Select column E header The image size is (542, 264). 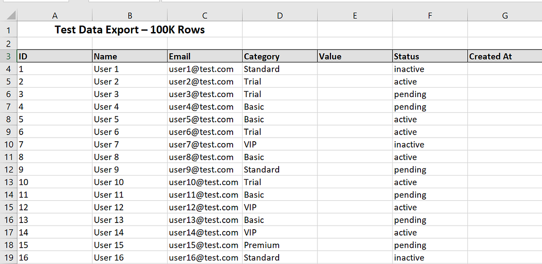tap(355, 16)
